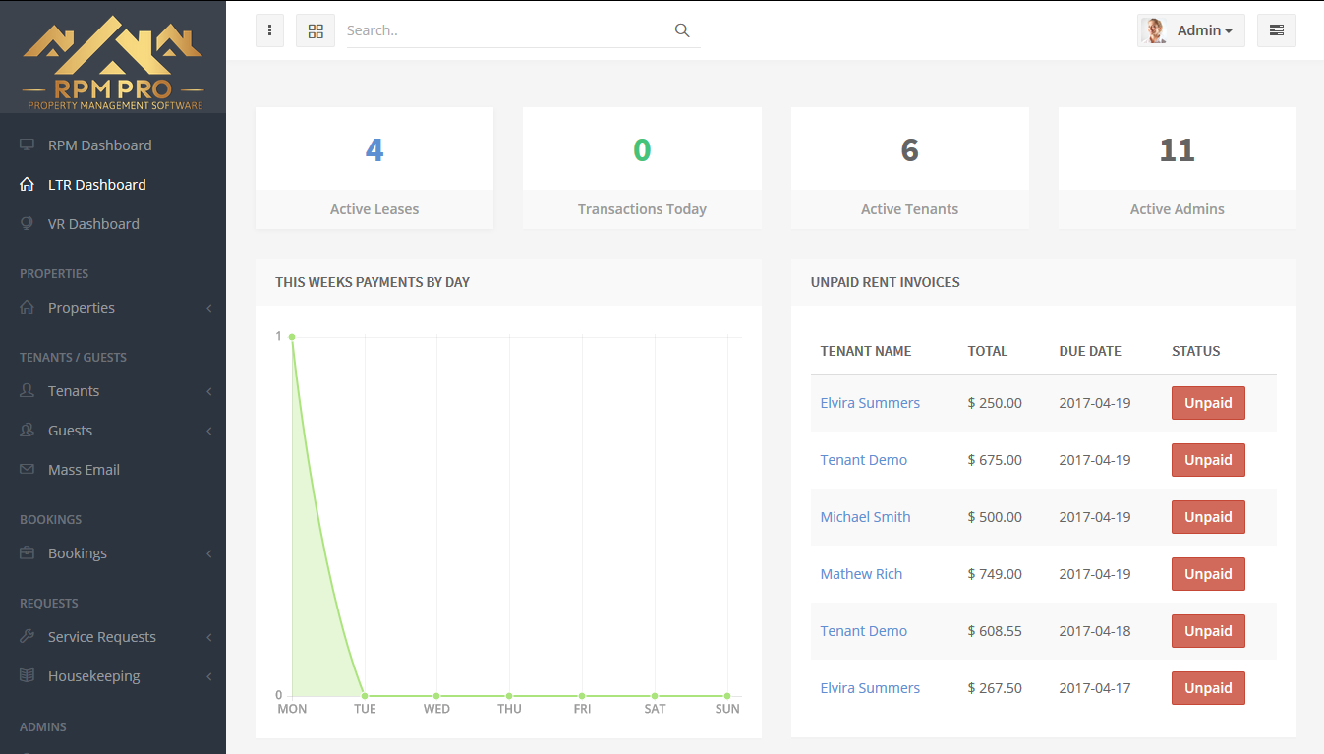Click the $ 749.00 total cell
Screen dimensions: 1324x754
click(995, 573)
